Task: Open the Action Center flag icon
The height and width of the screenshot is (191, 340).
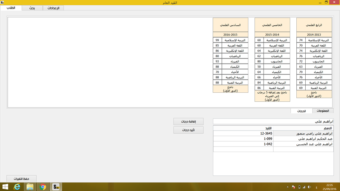Action: [293, 187]
